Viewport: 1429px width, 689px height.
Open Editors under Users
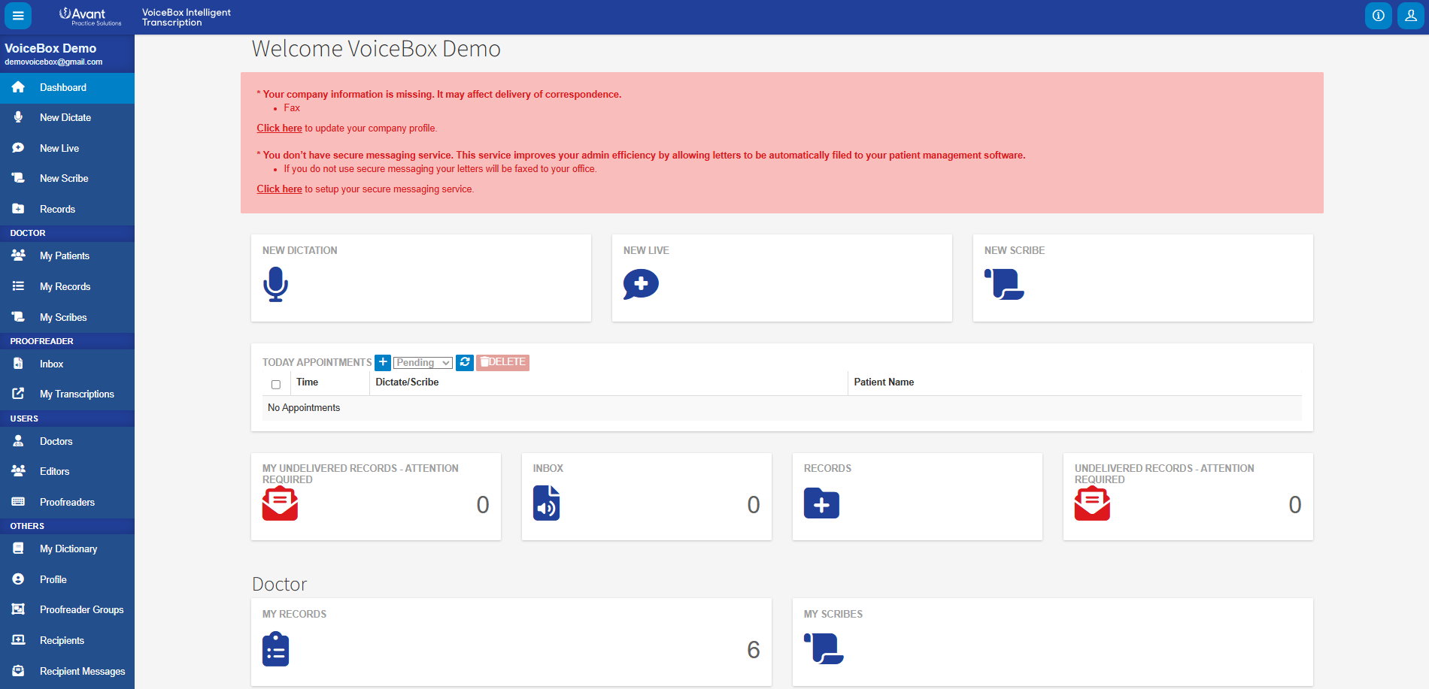67,471
